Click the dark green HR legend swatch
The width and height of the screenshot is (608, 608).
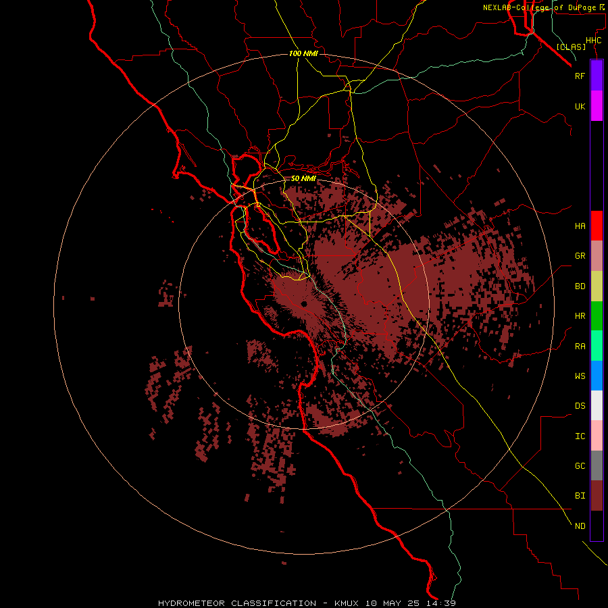pos(597,316)
